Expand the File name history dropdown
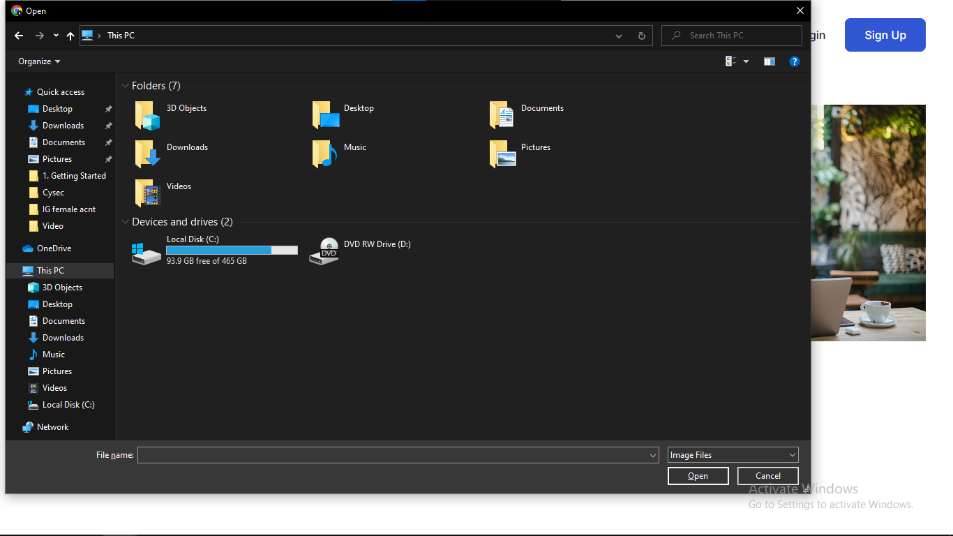 pyautogui.click(x=653, y=455)
